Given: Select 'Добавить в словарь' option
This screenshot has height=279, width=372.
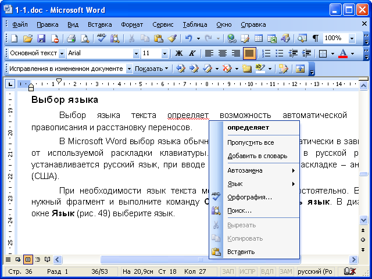Looking at the screenshot, I should (261, 156).
